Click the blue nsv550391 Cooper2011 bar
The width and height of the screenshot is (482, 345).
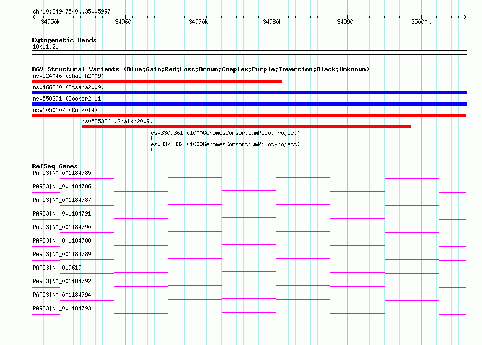(249, 104)
